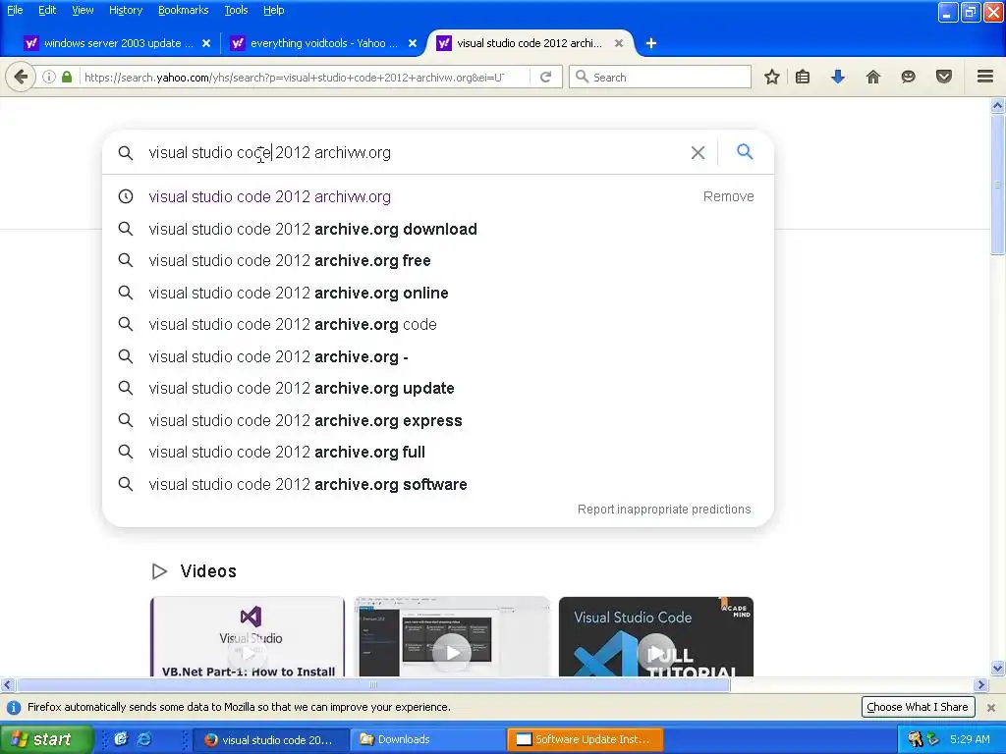Open the Hello chat smiley icon
This screenshot has height=754, width=1006.
click(908, 77)
